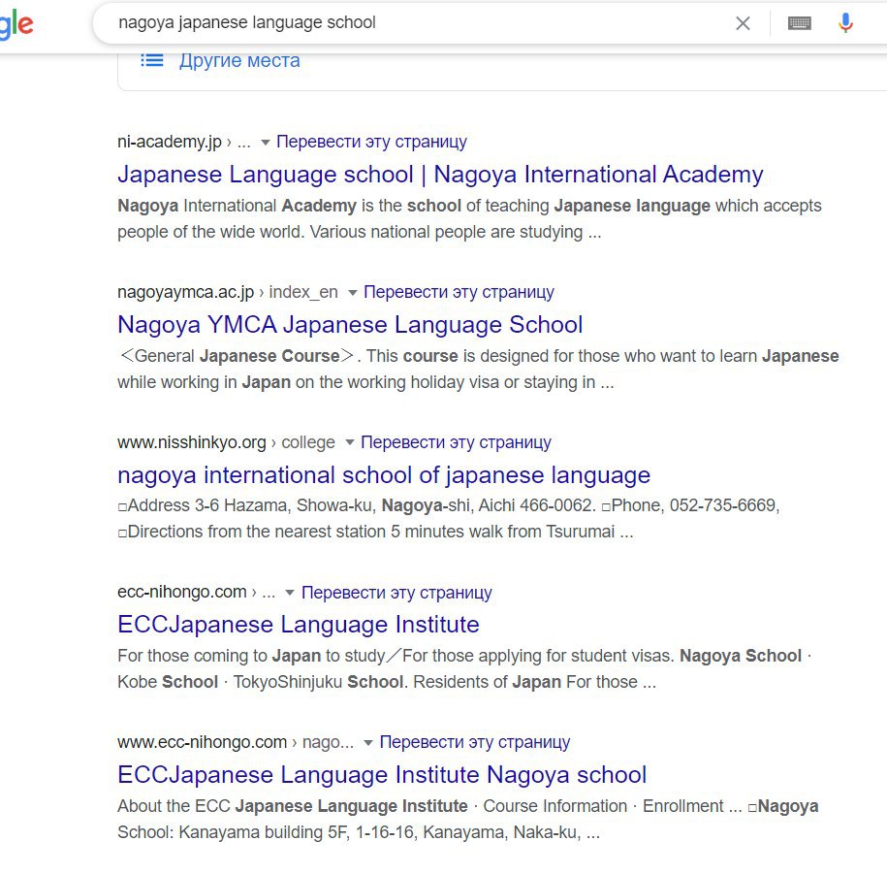Click the www.ecc-nihongo.com › nago... URL
887x874 pixels.
(236, 742)
